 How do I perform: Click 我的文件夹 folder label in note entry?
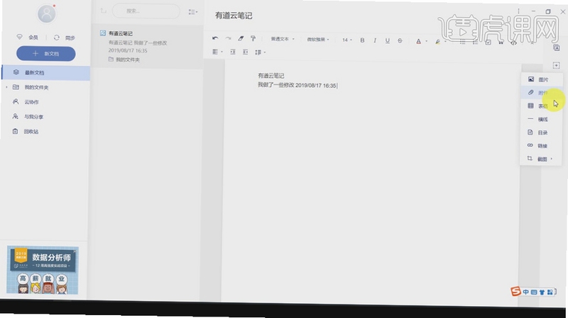point(124,59)
